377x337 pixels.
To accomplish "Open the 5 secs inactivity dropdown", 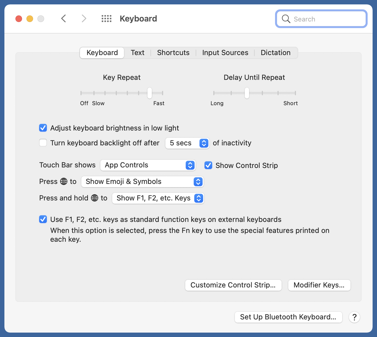I will click(x=187, y=143).
